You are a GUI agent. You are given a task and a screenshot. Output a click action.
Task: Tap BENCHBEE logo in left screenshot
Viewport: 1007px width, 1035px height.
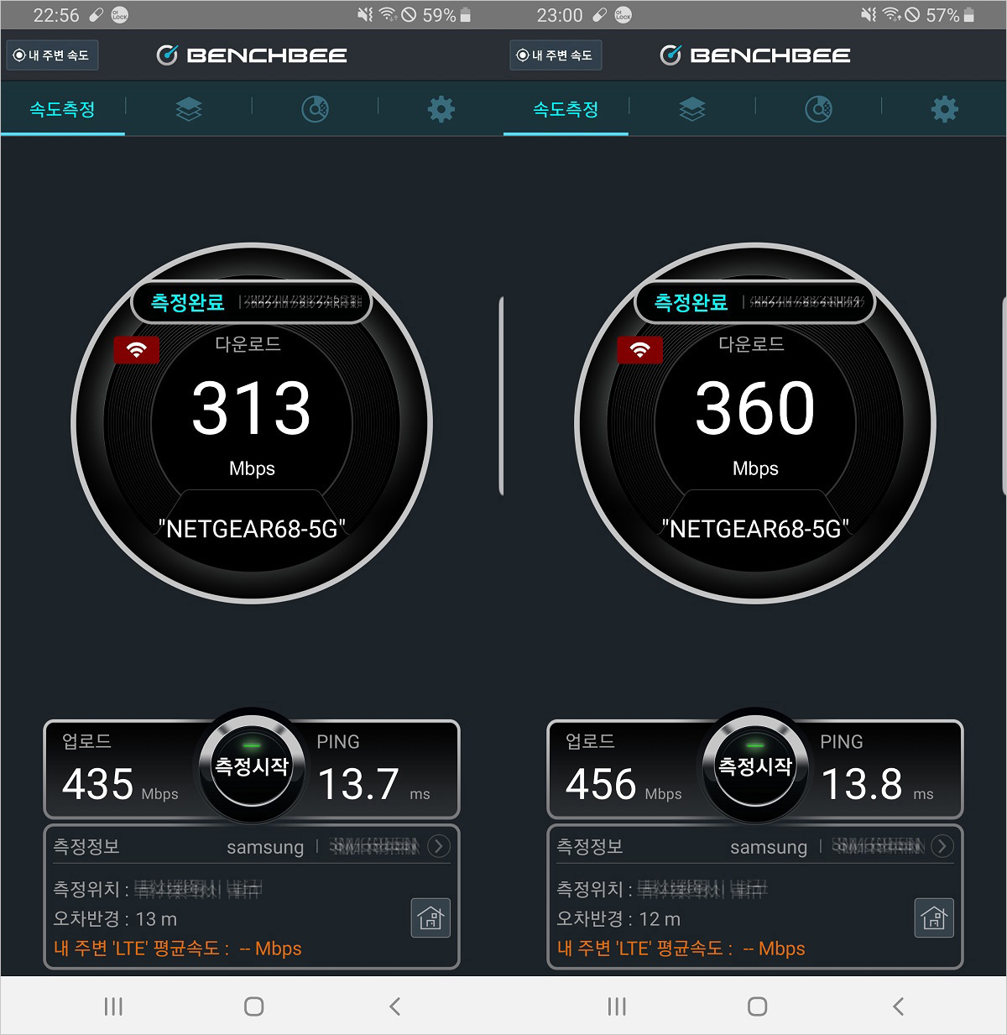[252, 55]
